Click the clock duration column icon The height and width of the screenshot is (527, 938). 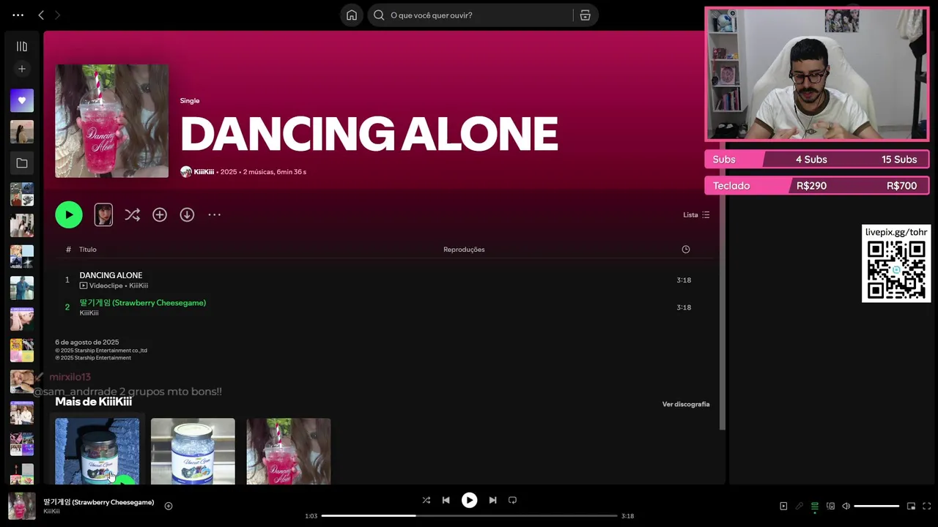tap(686, 250)
